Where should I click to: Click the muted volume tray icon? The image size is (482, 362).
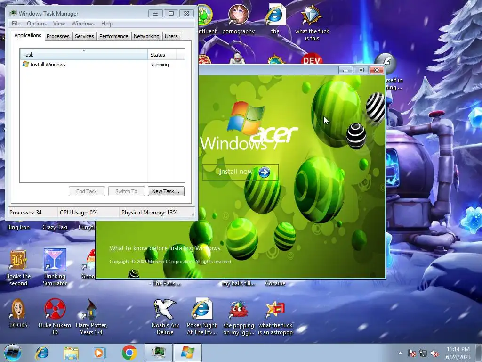pos(434,353)
